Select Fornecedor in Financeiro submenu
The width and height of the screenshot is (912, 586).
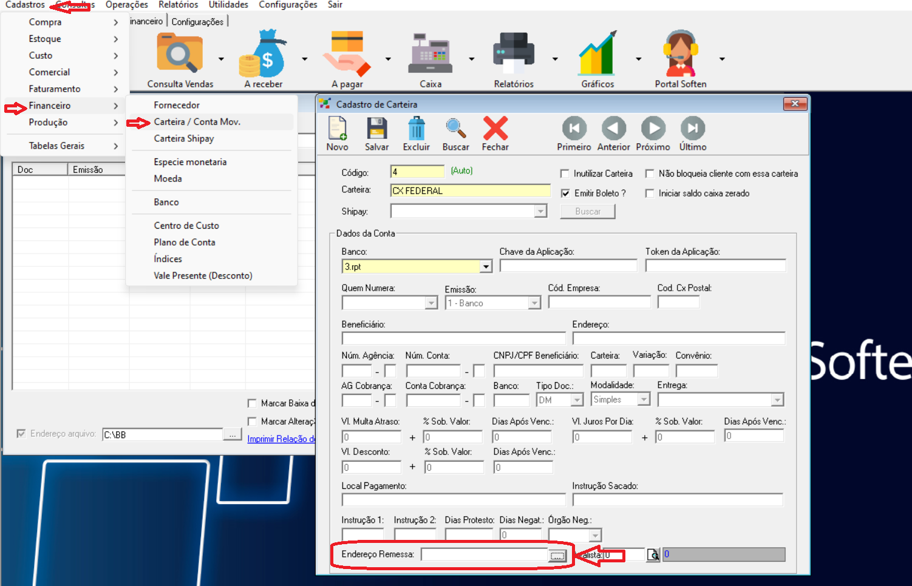(211, 105)
